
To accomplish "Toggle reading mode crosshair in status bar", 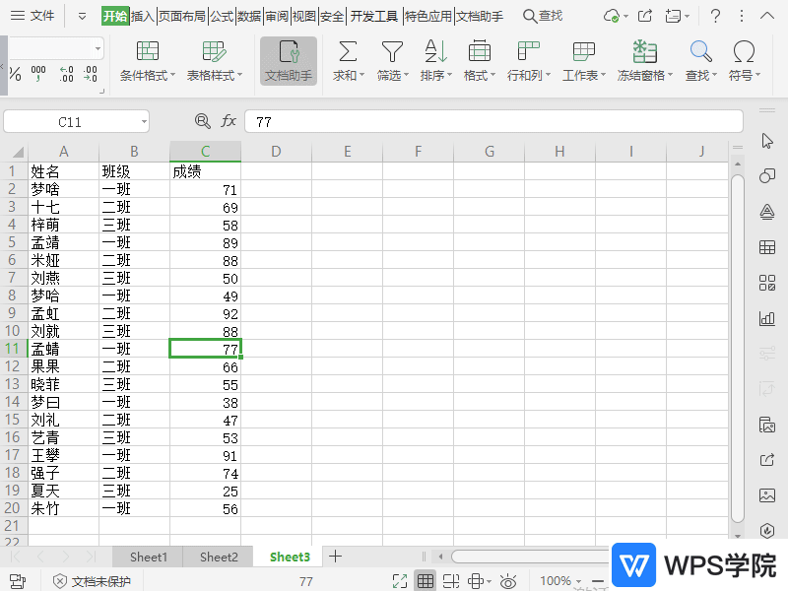I will coord(476,581).
